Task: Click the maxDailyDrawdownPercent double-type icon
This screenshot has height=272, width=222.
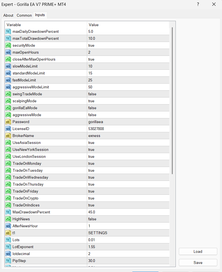Action: coord(8,31)
